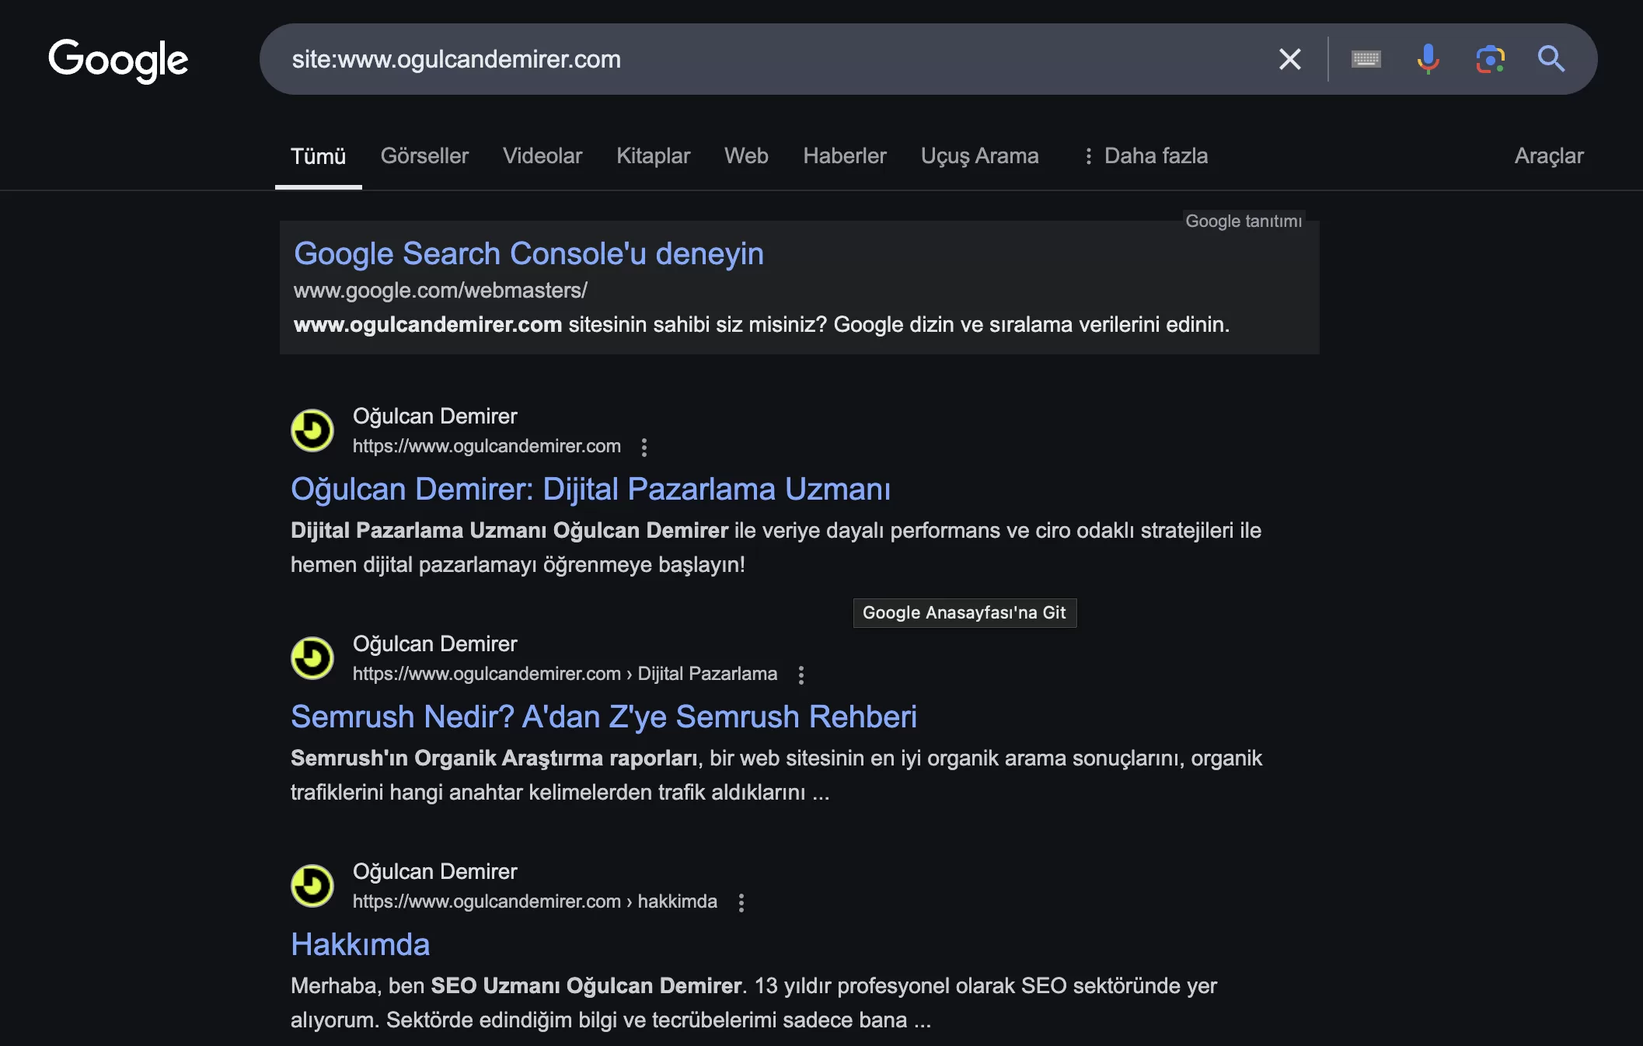Submit search with the magnifier icon
The height and width of the screenshot is (1046, 1643).
tap(1551, 59)
